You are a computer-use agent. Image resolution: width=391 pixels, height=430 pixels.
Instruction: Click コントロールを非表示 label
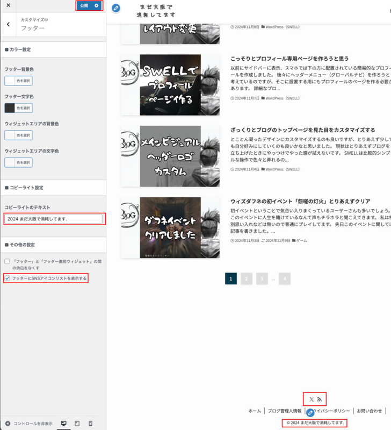(x=33, y=424)
